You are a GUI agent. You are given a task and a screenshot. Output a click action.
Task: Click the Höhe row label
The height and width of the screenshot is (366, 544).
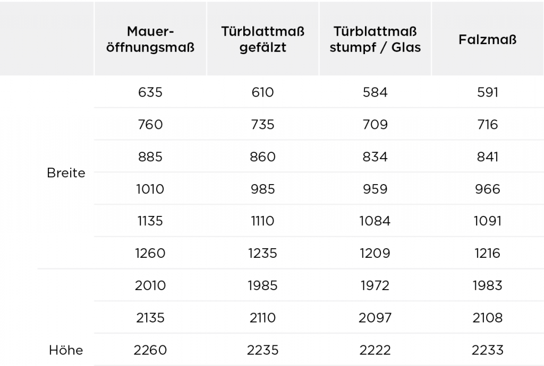point(66,350)
